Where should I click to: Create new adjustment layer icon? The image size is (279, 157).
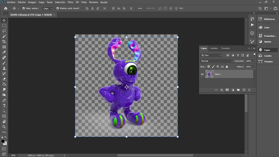[233, 90]
